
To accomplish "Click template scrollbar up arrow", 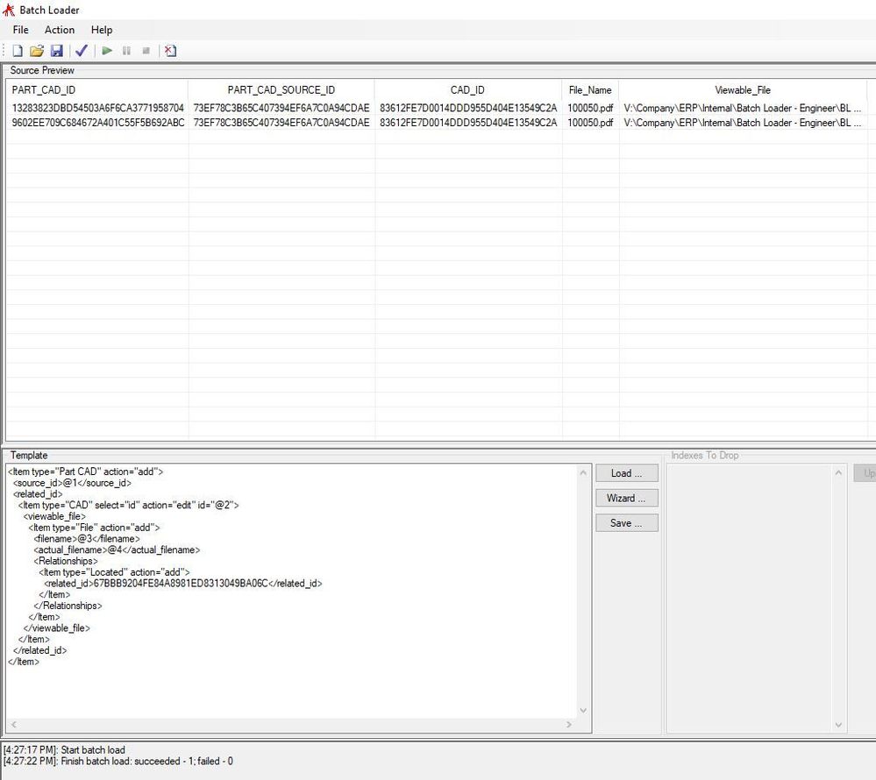I will click(x=583, y=473).
